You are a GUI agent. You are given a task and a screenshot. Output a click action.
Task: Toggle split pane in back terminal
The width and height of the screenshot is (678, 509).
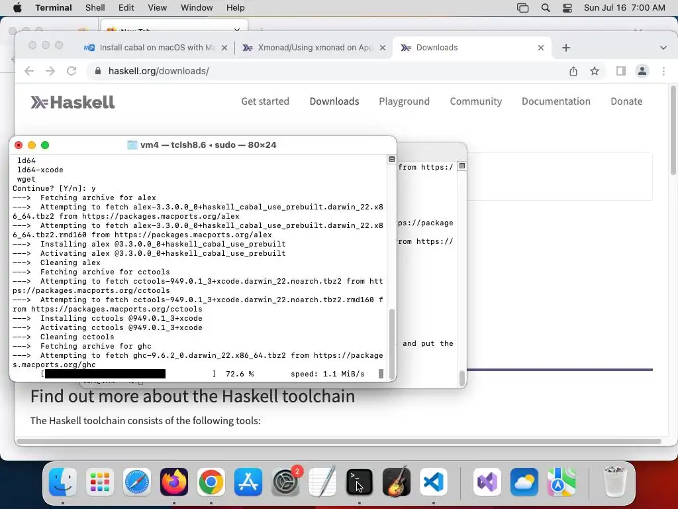(461, 166)
